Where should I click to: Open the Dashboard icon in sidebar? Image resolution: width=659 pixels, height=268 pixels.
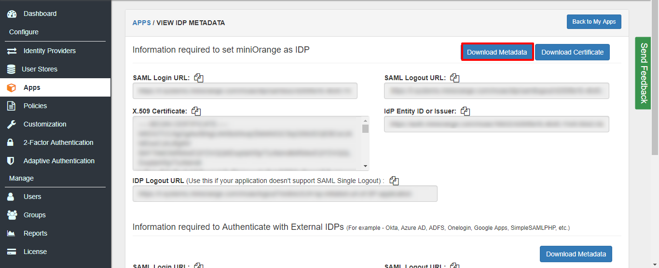coord(12,14)
